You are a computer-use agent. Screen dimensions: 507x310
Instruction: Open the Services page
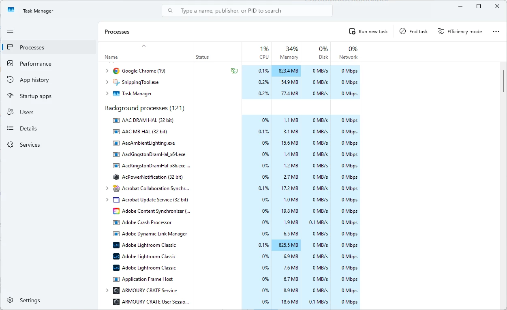click(x=49, y=145)
